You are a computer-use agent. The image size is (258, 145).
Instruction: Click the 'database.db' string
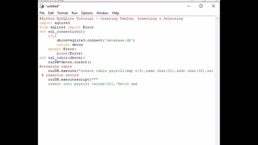(120, 40)
